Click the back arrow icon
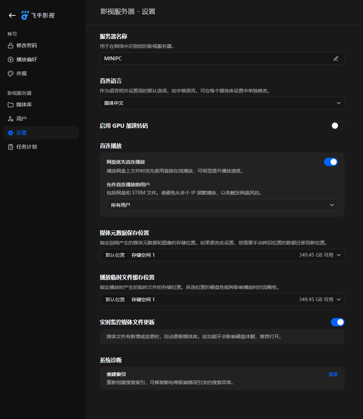 [12, 15]
